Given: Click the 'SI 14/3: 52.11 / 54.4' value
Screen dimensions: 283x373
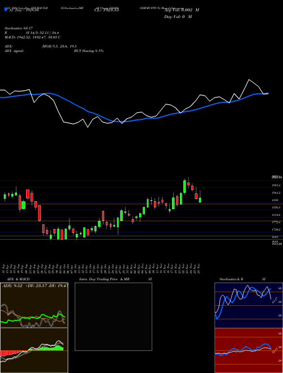Looking at the screenshot, I should click(42, 33).
